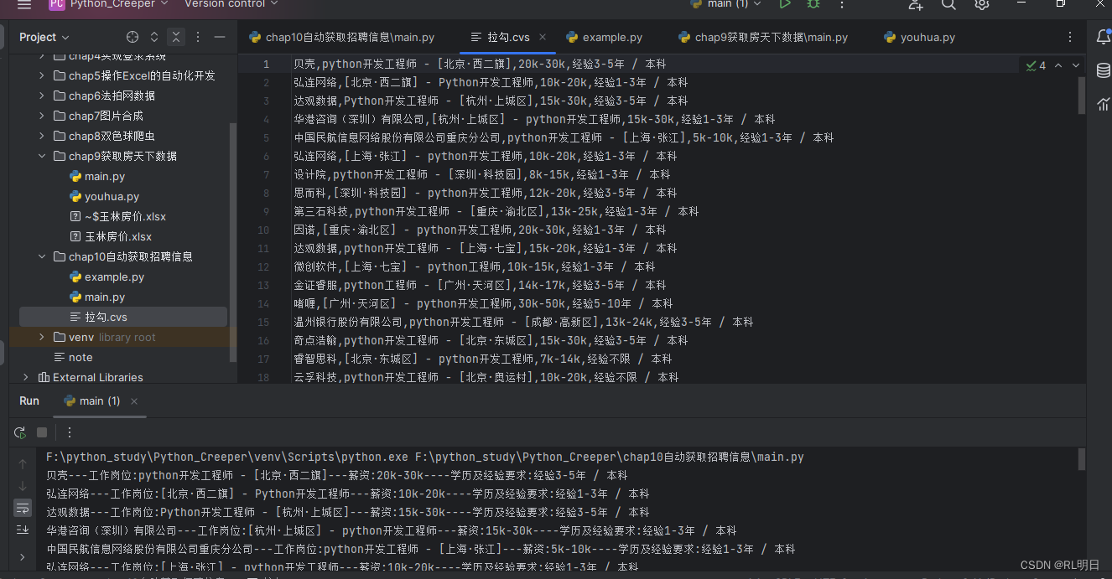
Task: Open Run toolbar more options menu
Action: pyautogui.click(x=70, y=432)
